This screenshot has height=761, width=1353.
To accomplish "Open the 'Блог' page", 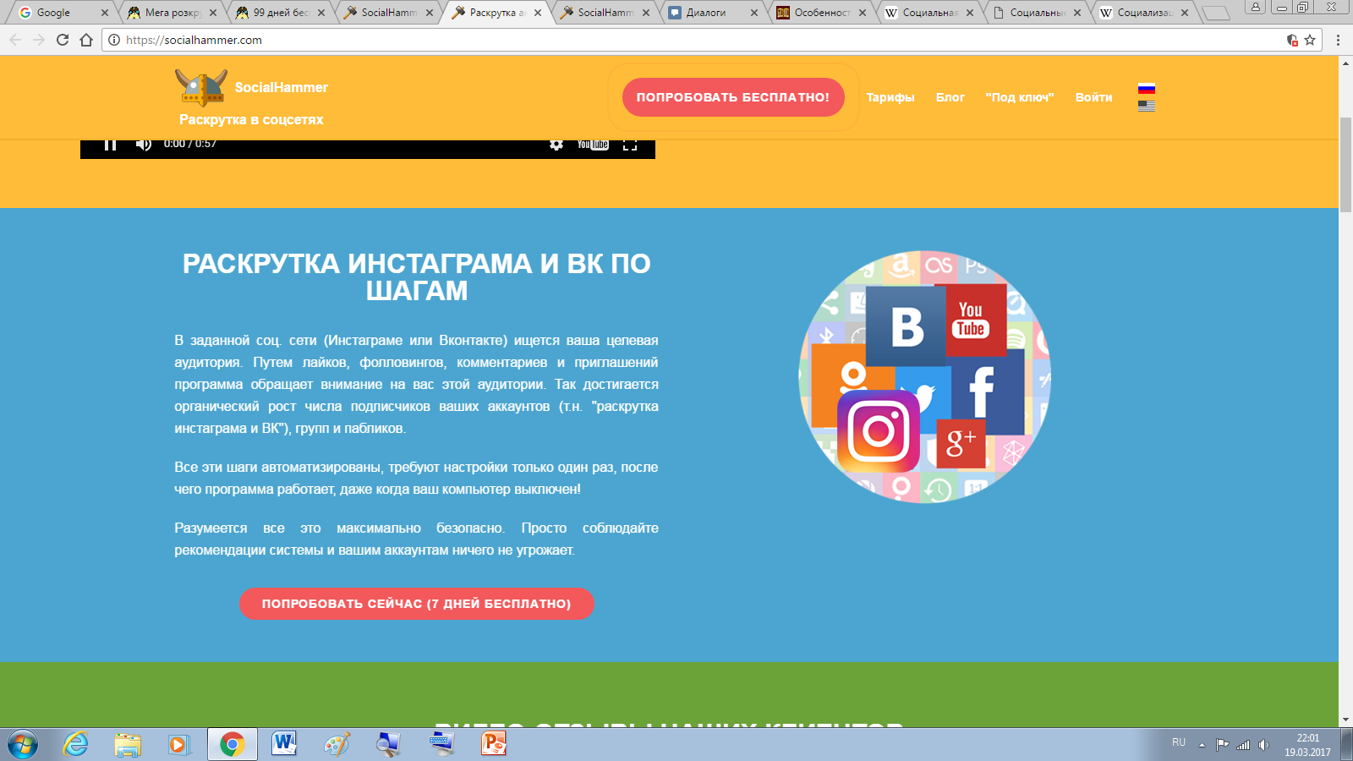I will tap(950, 97).
